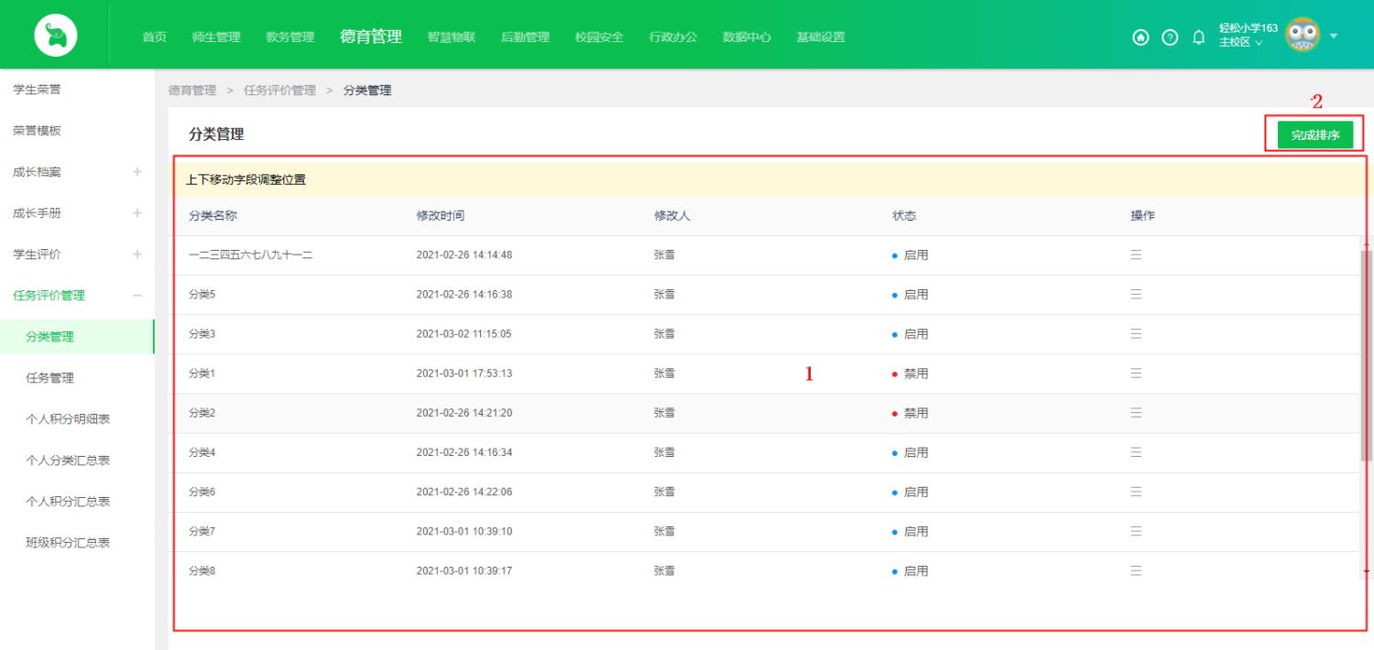The height and width of the screenshot is (650, 1374).
Task: Open the 教务管理 top menu
Action: [x=289, y=38]
